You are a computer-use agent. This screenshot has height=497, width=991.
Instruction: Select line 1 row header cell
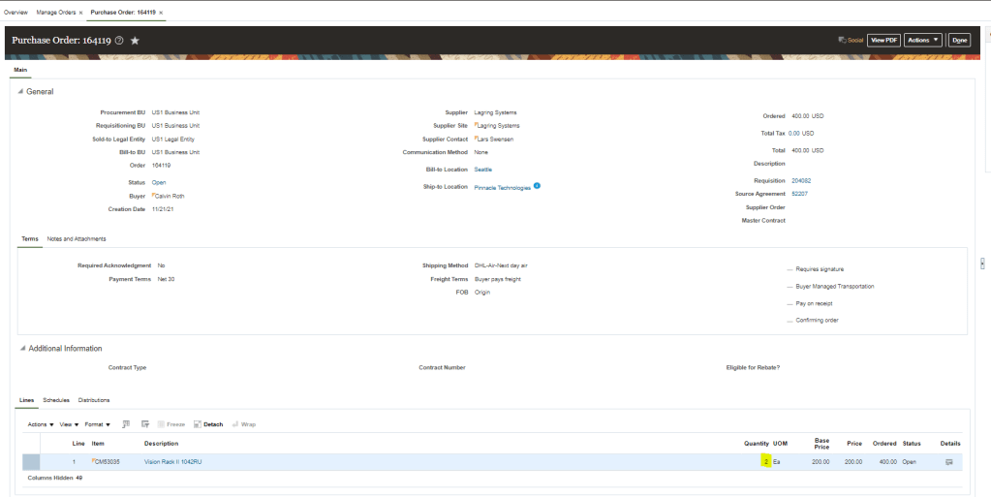(x=31, y=462)
